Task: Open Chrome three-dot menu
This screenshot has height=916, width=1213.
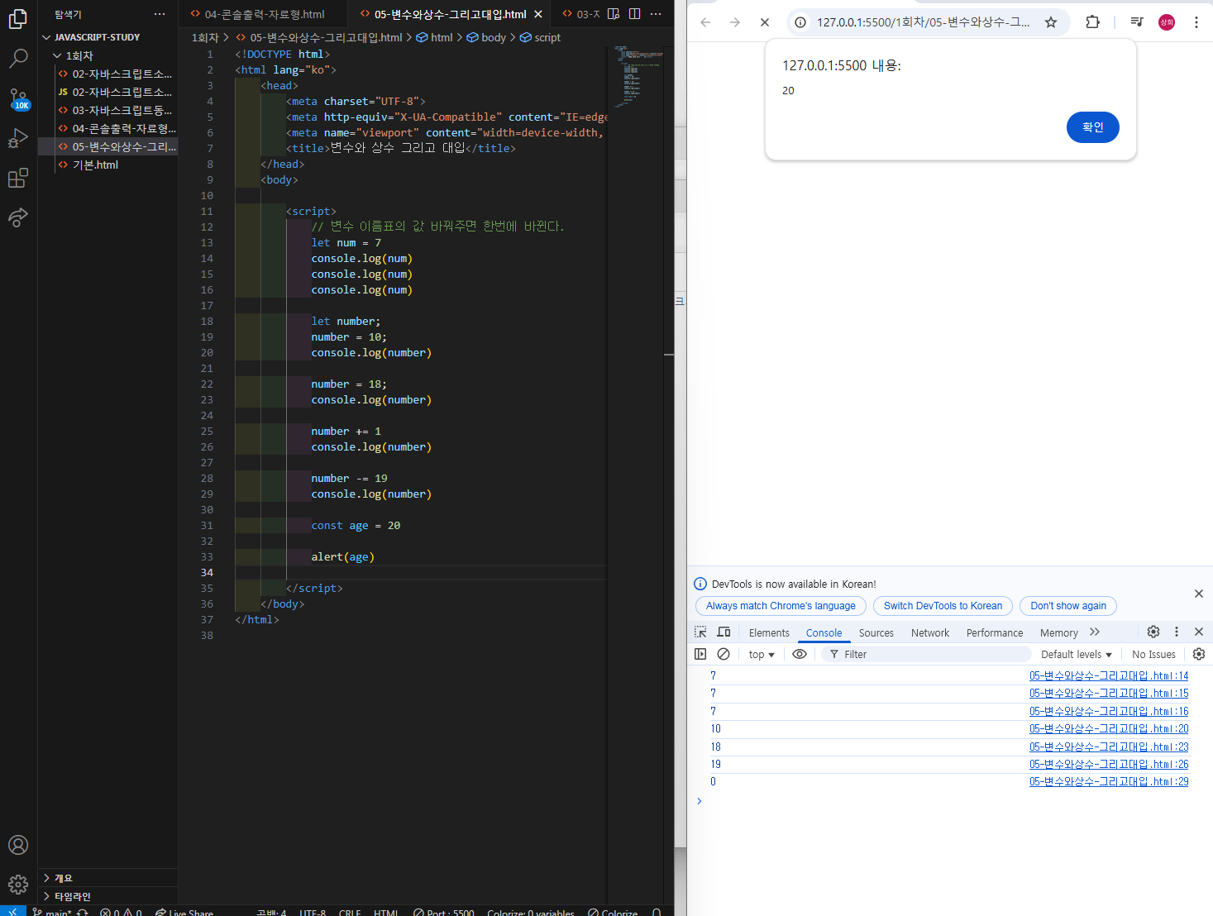Action: (1196, 22)
